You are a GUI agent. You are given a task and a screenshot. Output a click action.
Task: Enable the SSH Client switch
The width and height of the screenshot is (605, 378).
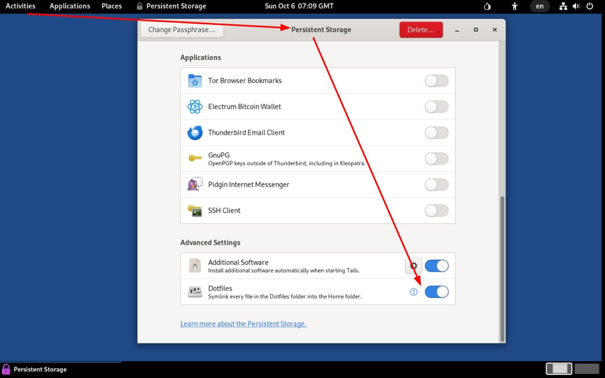(436, 210)
